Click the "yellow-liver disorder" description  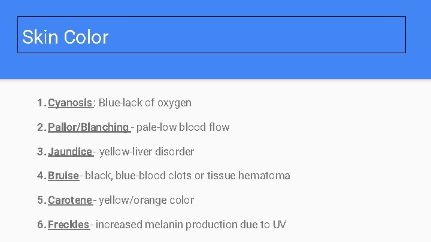(x=147, y=152)
